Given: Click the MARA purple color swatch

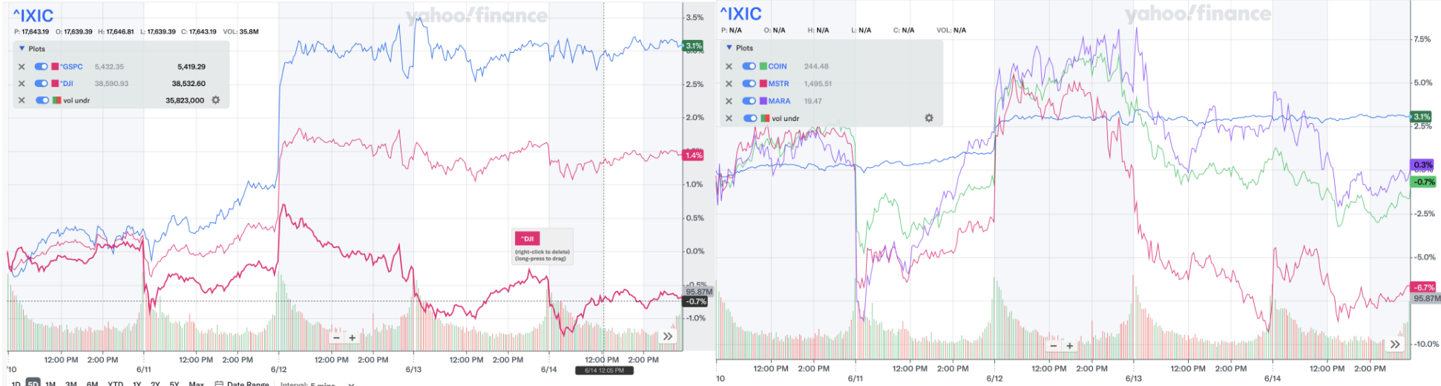Looking at the screenshot, I should click(764, 101).
